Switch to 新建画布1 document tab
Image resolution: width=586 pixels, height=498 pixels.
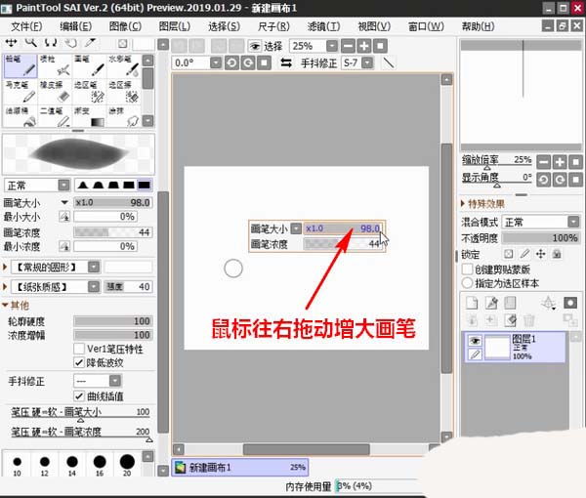[x=240, y=467]
